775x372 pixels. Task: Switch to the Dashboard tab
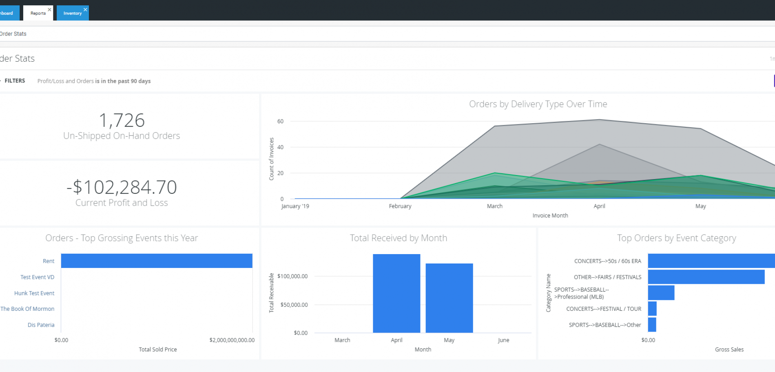click(6, 13)
